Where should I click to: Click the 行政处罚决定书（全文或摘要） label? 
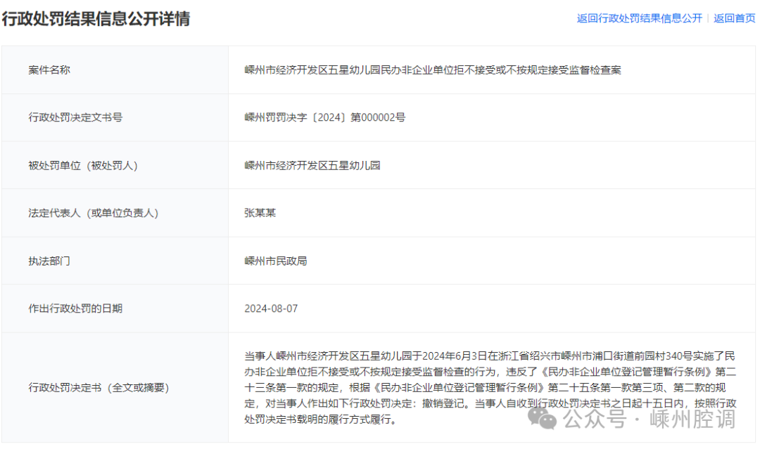click(x=99, y=388)
